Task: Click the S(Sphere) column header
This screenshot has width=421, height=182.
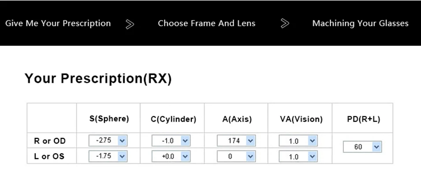Action: [x=109, y=119]
